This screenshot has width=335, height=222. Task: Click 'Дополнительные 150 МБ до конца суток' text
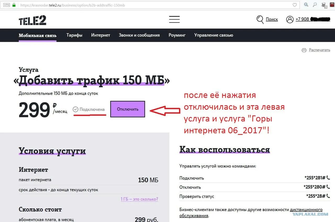pyautogui.click(x=58, y=93)
